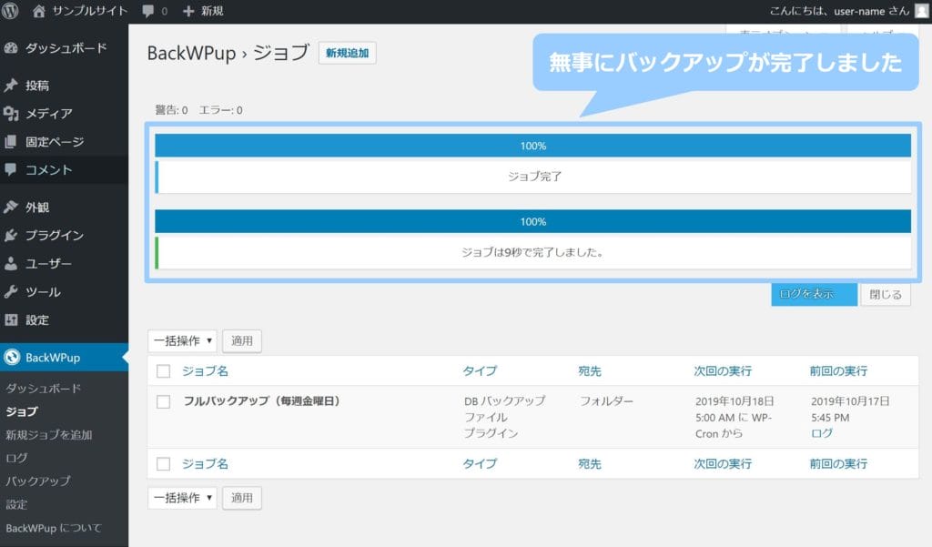This screenshot has height=547, width=932.
Task: Click the 新規追加 button
Action: point(347,53)
